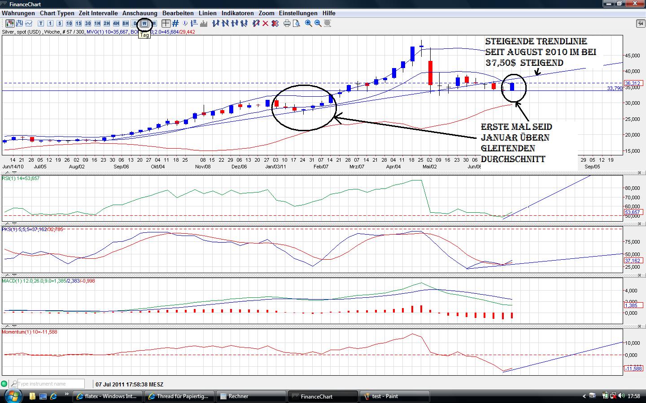
Task: Switch to the 4H interval
Action: click(116, 23)
